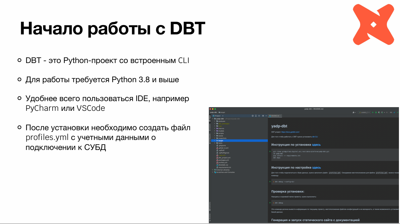
Task: Commit changes using the green checkmark icon
Action: 398,112
